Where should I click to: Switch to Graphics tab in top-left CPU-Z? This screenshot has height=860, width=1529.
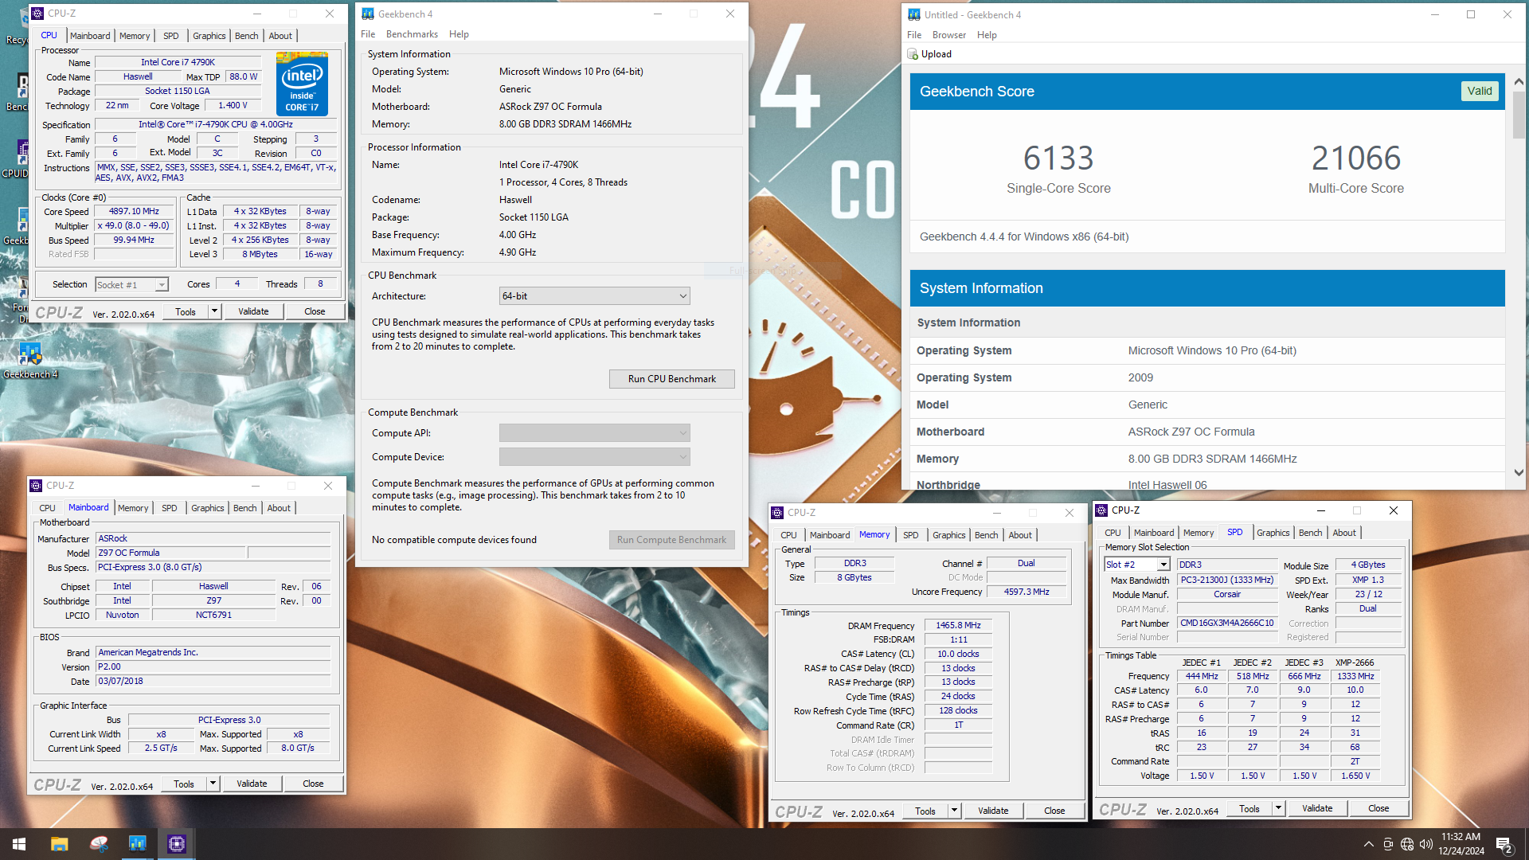click(209, 36)
